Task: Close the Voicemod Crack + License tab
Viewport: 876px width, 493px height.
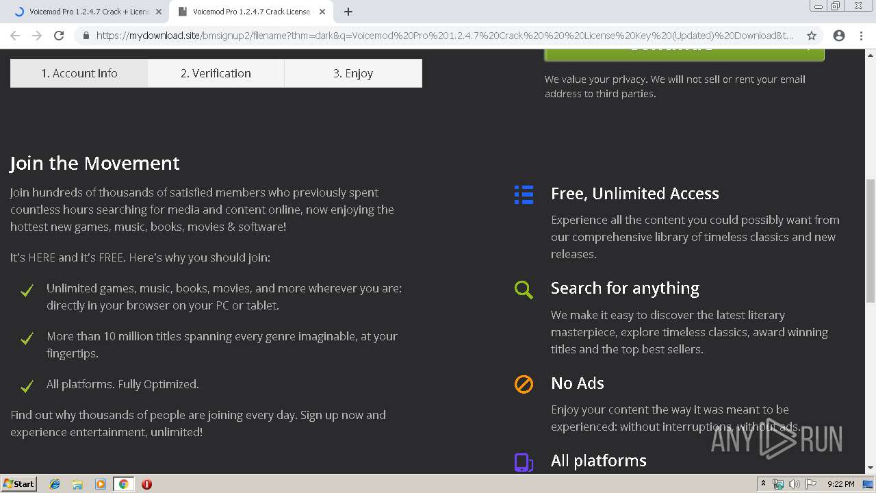Action: 159,12
